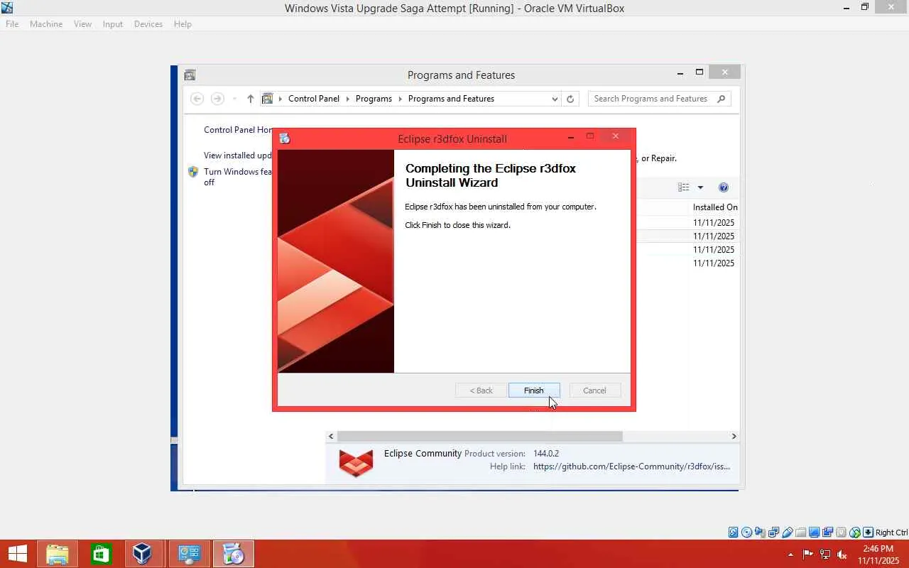This screenshot has height=568, width=909.
Task: Click the Programs and Features window icon
Action: [190, 75]
